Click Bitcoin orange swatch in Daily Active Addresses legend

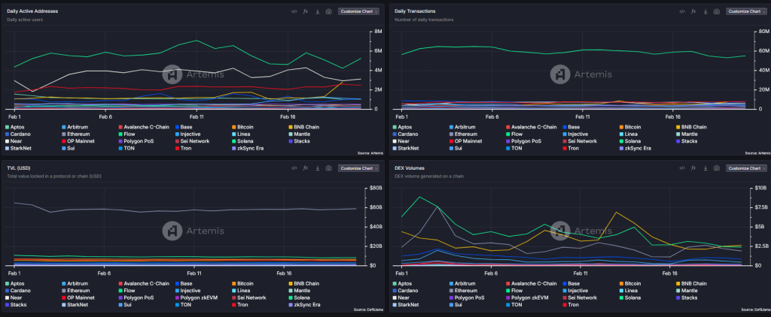pos(233,127)
